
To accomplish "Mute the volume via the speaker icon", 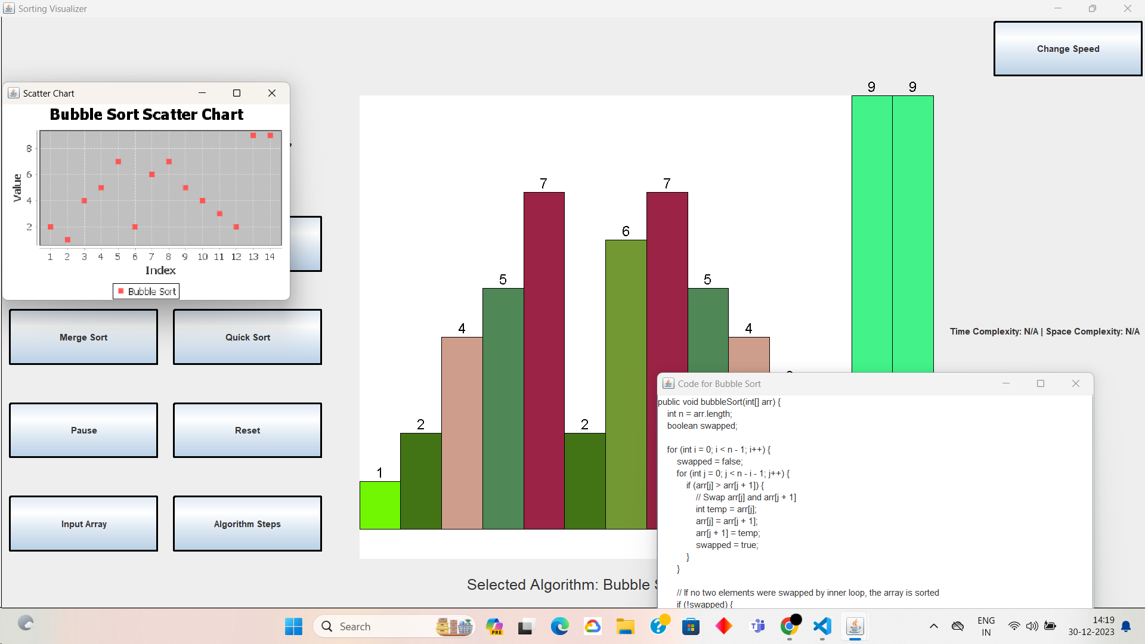I will click(x=1032, y=626).
